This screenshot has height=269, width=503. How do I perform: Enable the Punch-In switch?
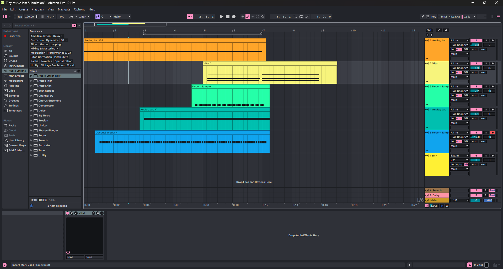click(295, 17)
